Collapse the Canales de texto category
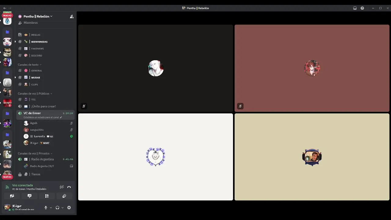 tap(29, 64)
